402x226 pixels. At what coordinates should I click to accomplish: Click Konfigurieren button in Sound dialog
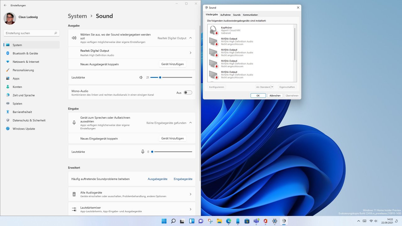click(217, 87)
